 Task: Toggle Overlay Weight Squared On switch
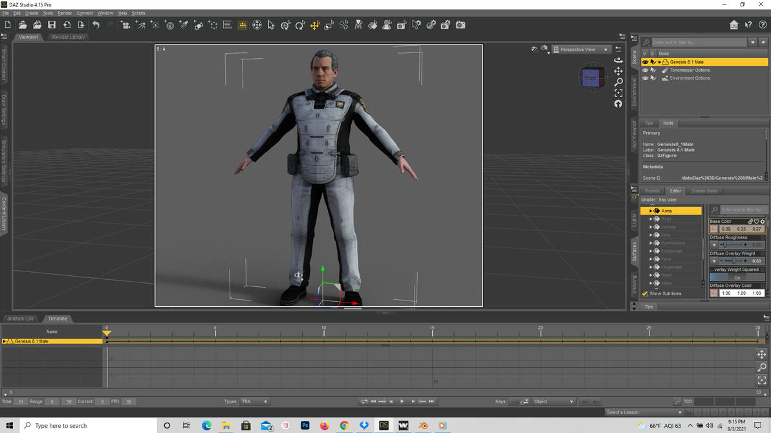(x=737, y=278)
